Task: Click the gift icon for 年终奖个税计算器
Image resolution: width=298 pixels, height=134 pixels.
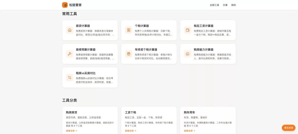Action: point(129,54)
